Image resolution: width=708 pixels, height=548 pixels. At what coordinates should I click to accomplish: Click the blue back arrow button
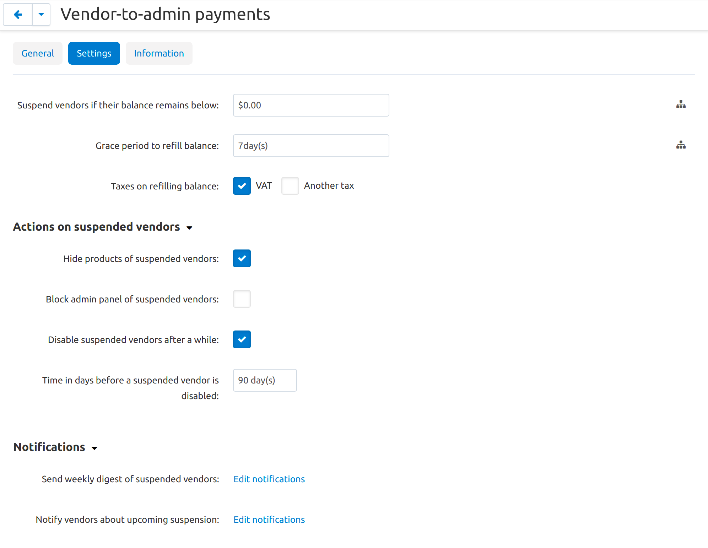click(x=18, y=15)
